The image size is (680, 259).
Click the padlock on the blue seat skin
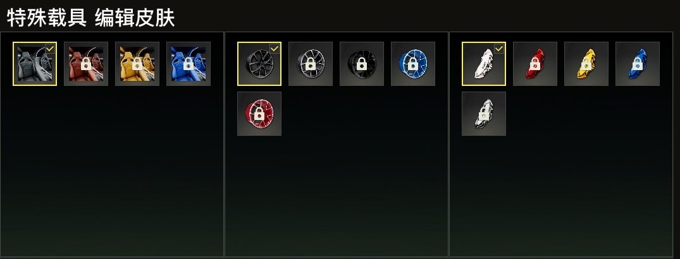tap(189, 64)
